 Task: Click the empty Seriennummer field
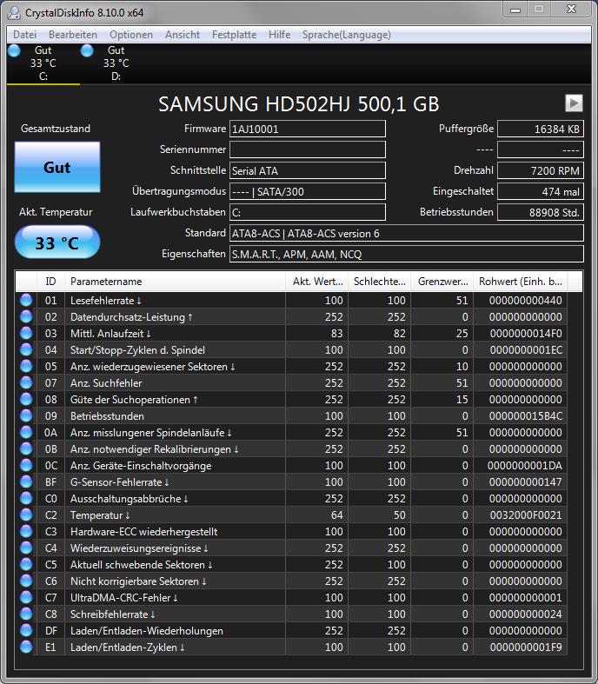pos(308,149)
